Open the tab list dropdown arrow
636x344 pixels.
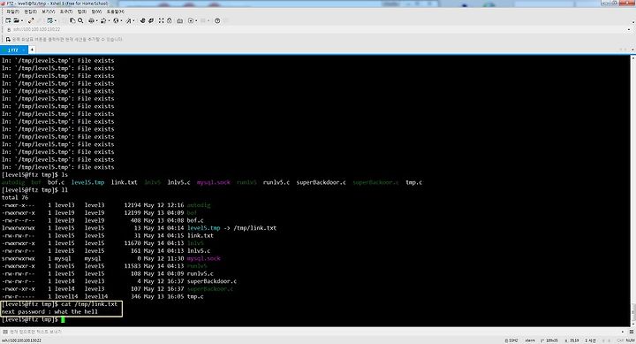pyautogui.click(x=632, y=50)
